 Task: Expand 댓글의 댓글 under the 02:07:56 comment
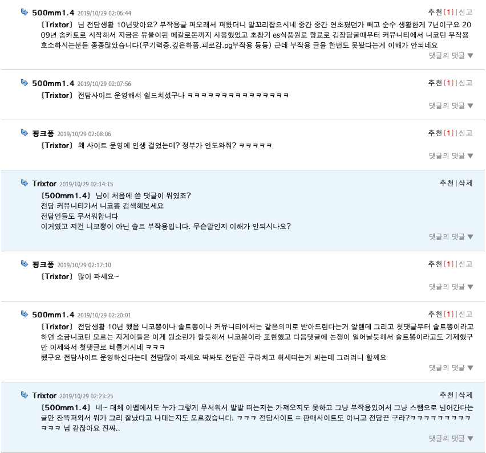click(451, 105)
